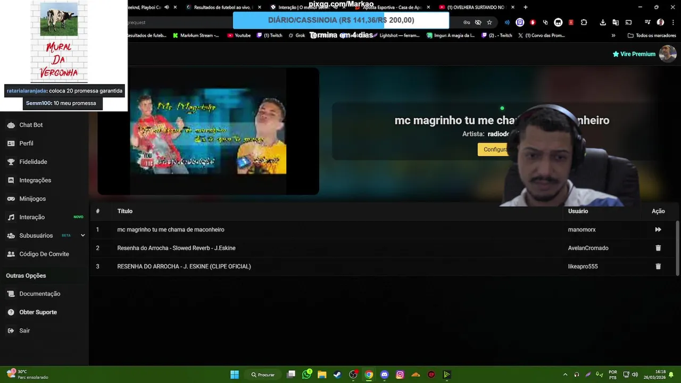The height and width of the screenshot is (383, 681).
Task: Open File Explorer from the taskbar
Action: [322, 374]
